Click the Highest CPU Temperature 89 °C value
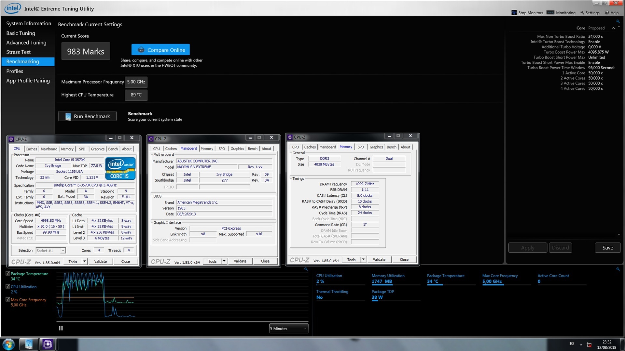 [136, 95]
